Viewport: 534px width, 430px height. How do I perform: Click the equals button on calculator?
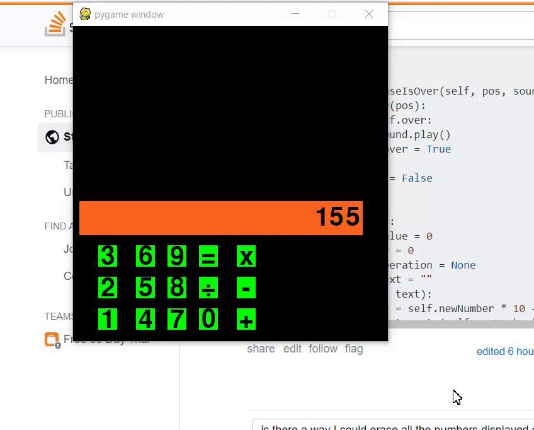pos(208,256)
